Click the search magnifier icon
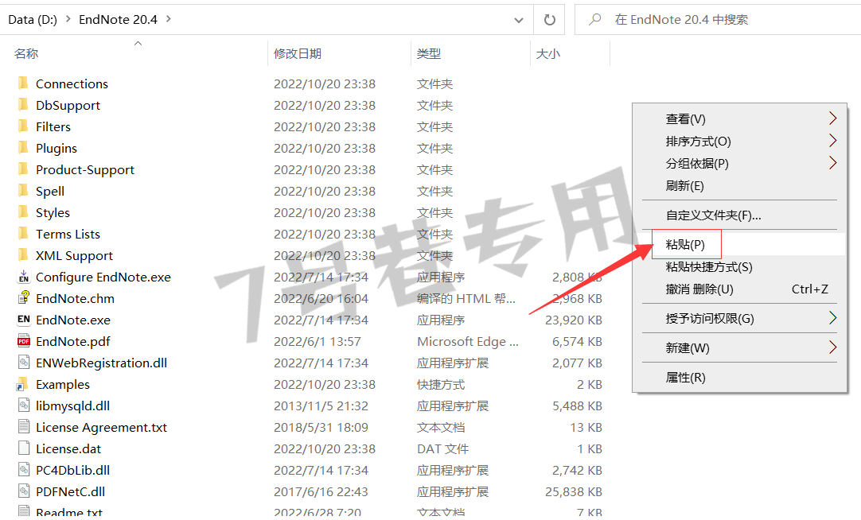861x520 pixels. click(x=594, y=20)
